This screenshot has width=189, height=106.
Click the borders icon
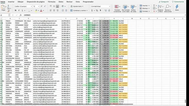tap(29, 11)
